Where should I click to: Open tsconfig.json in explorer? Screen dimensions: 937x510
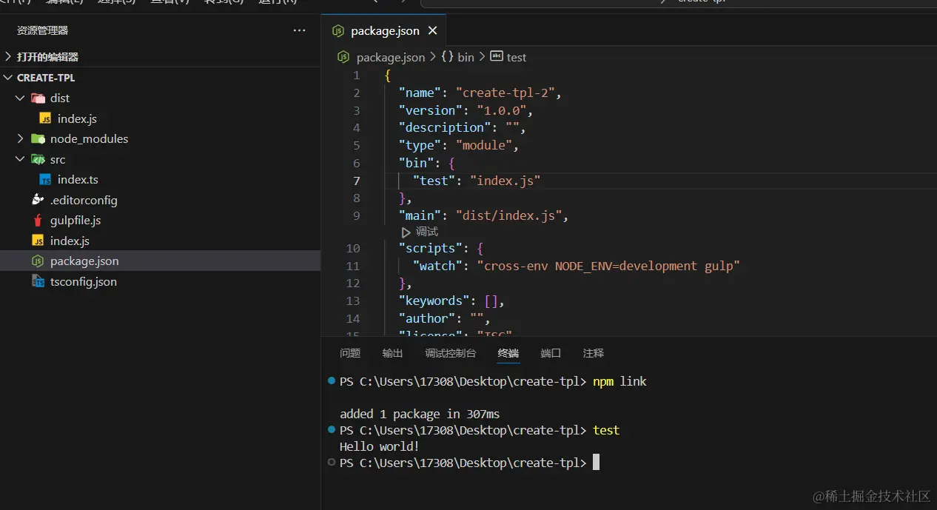84,281
